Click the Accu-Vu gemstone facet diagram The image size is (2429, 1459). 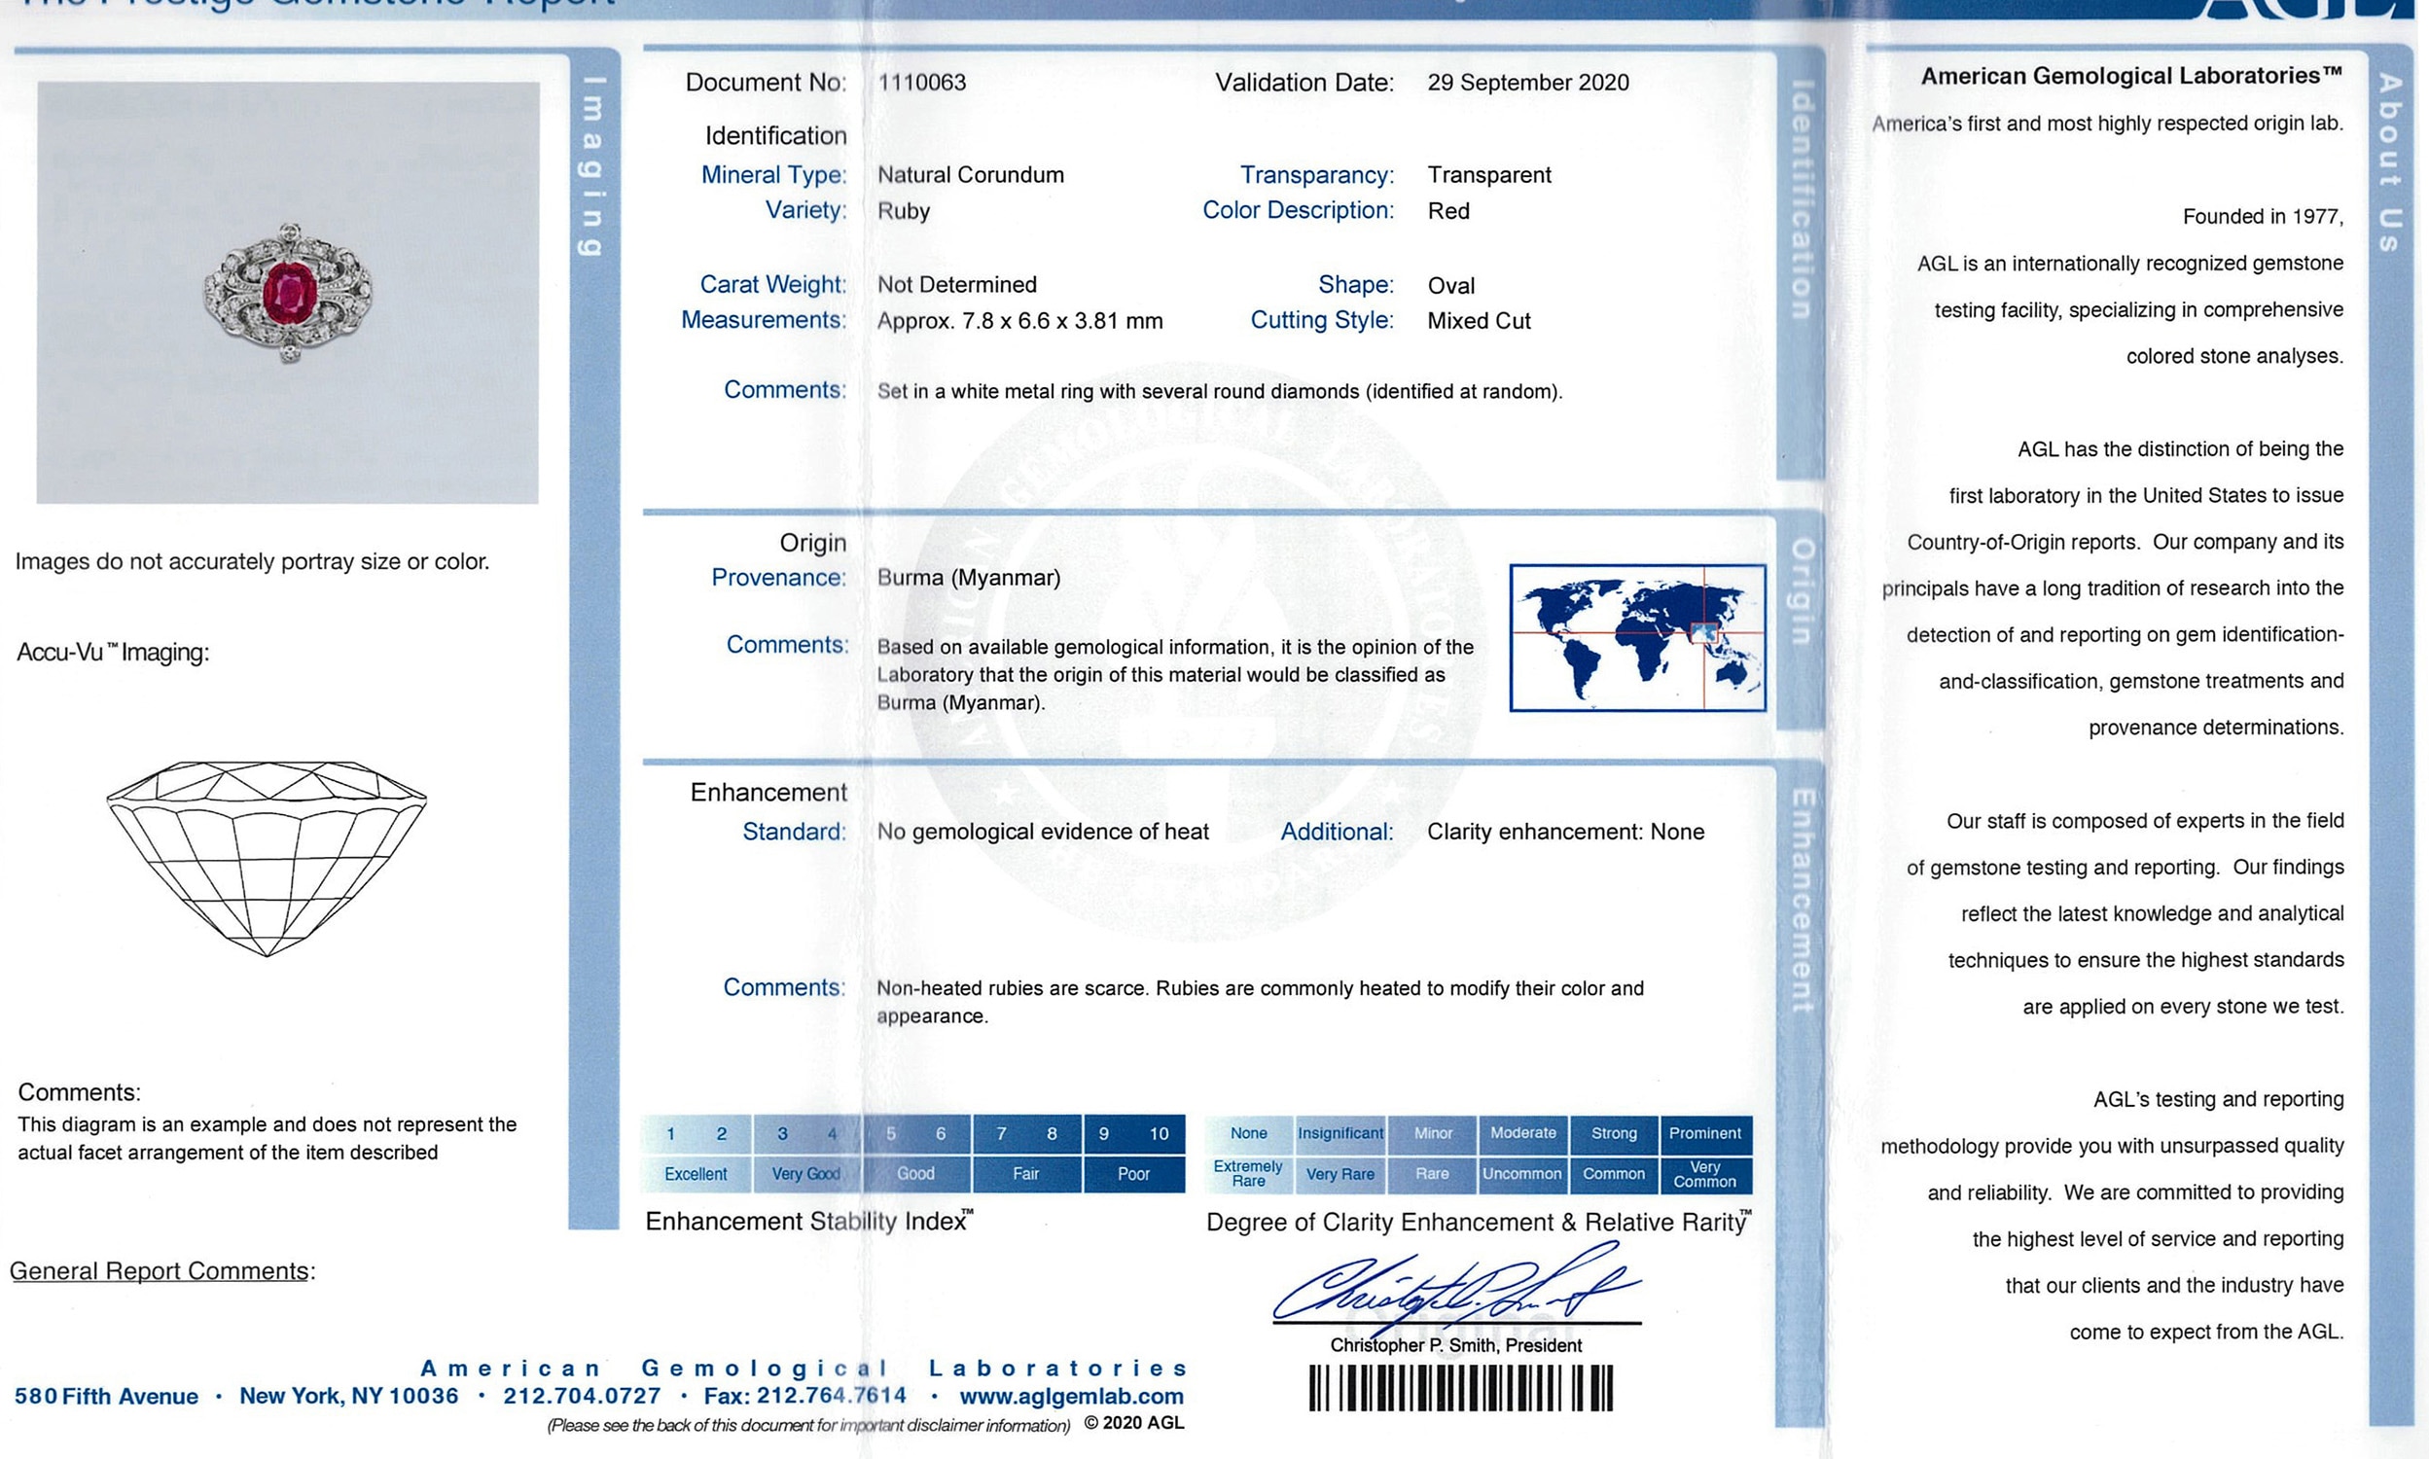[267, 857]
